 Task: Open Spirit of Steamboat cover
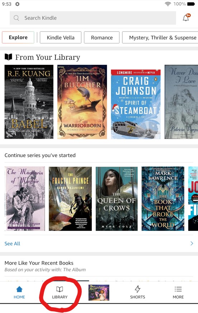[x=136, y=104]
